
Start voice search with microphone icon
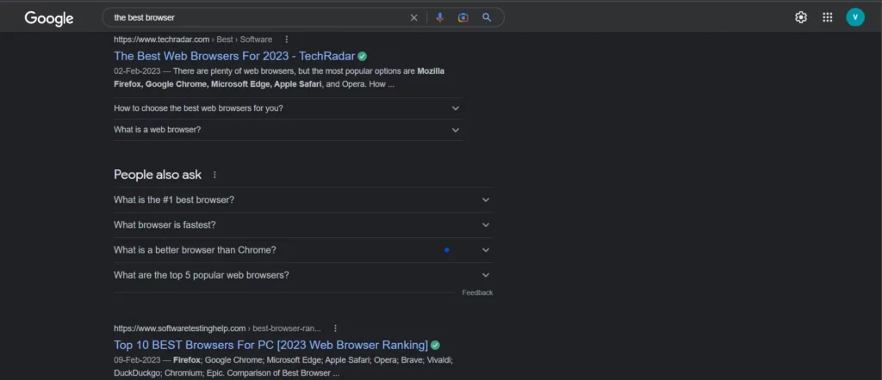tap(440, 17)
